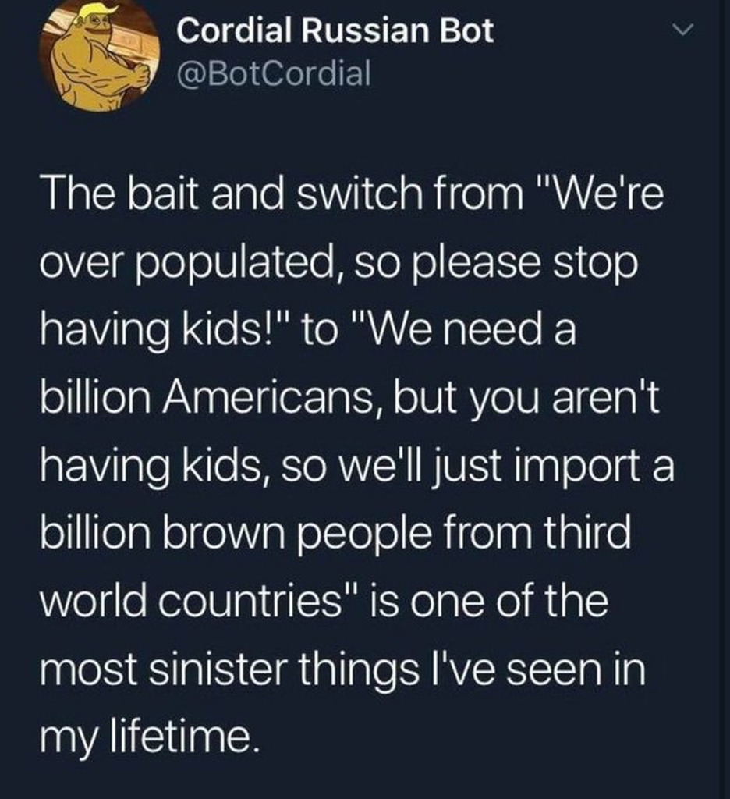Expand the tweet options chevron
Screen dimensions: 730x799
(682, 30)
